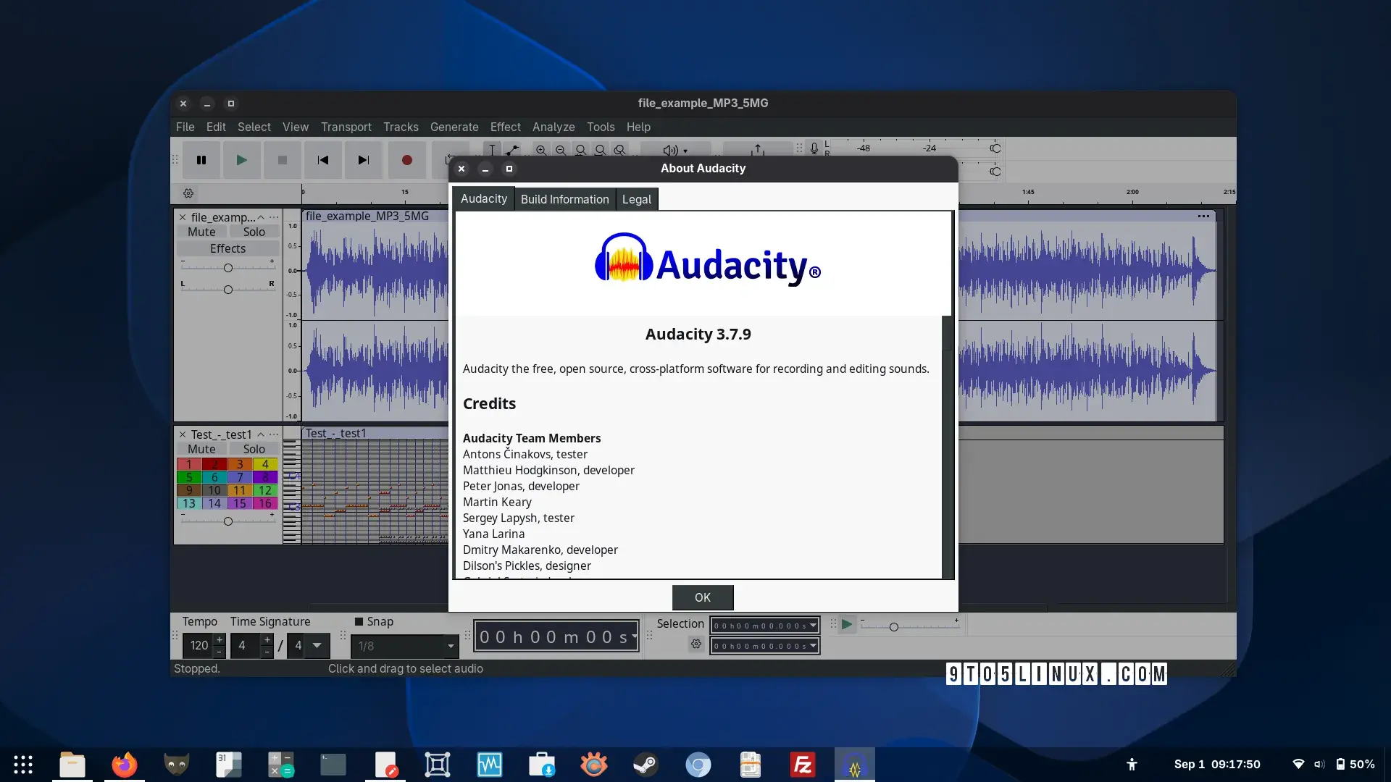The width and height of the screenshot is (1391, 782).
Task: Click OK in About Audacity dialog
Action: (703, 597)
